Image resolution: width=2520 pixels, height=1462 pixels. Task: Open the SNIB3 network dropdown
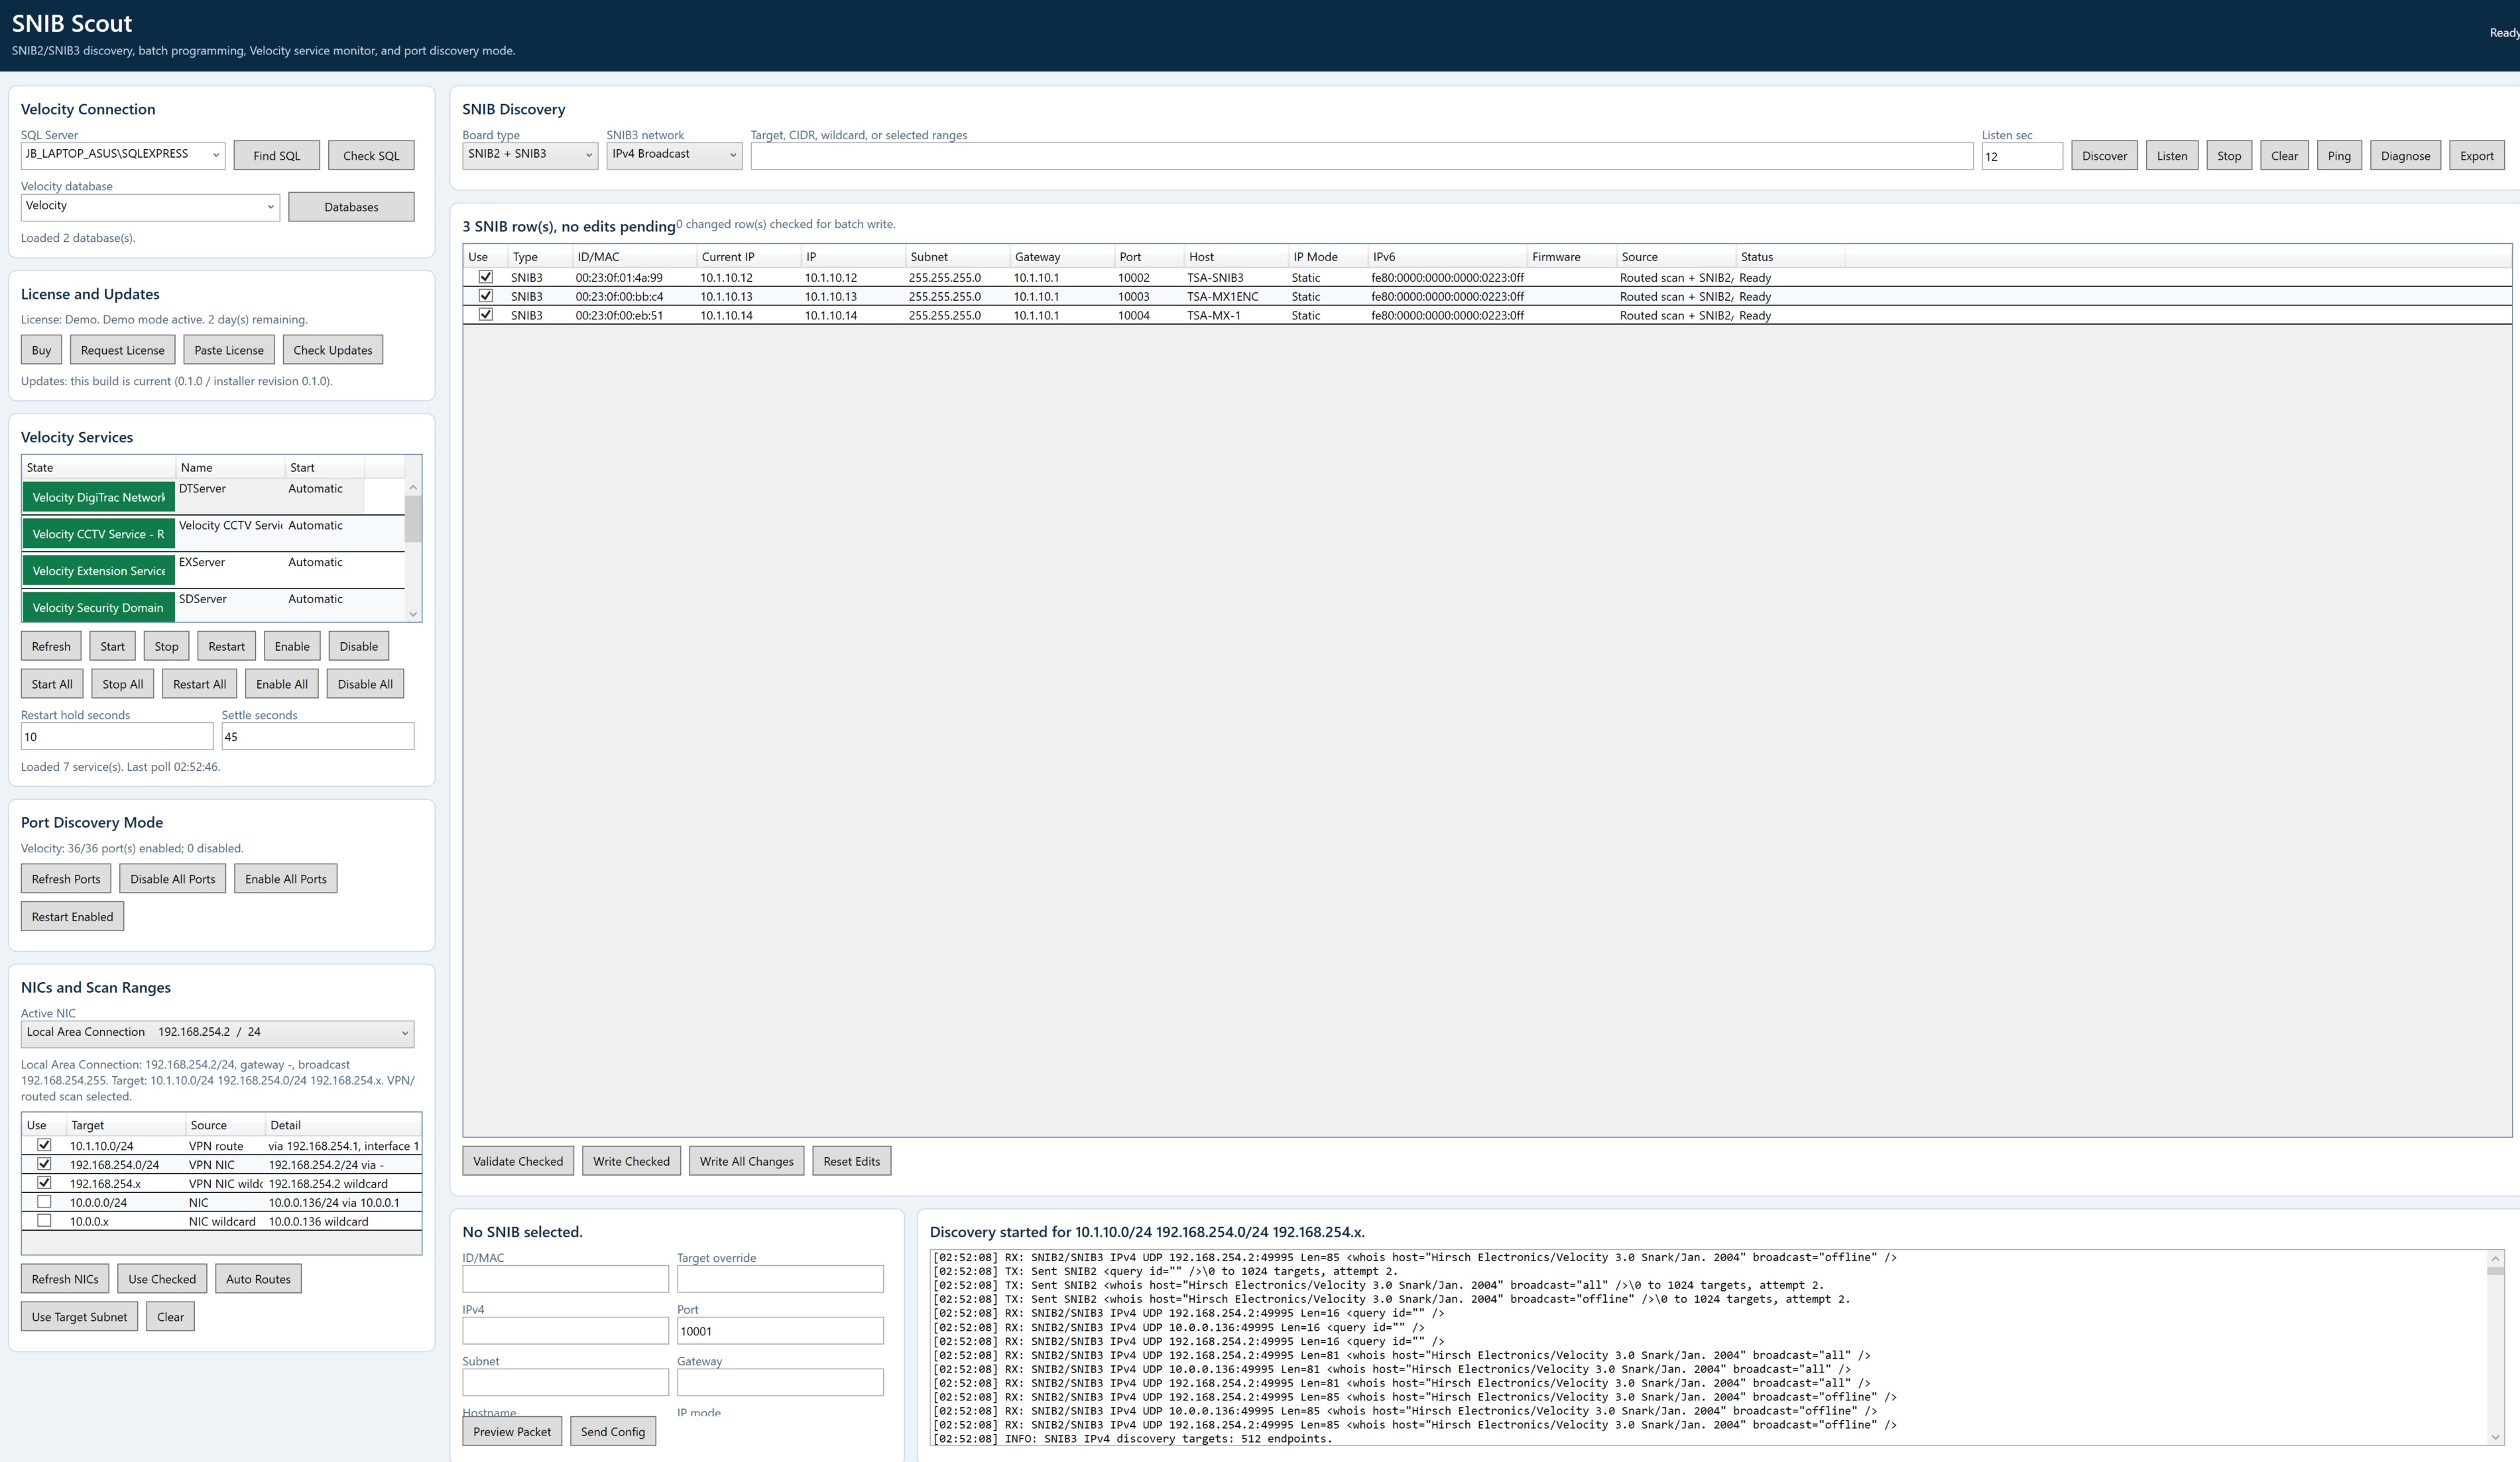674,155
